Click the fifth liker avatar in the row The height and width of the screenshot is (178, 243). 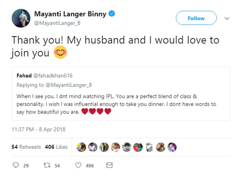pyautogui.click(x=127, y=147)
